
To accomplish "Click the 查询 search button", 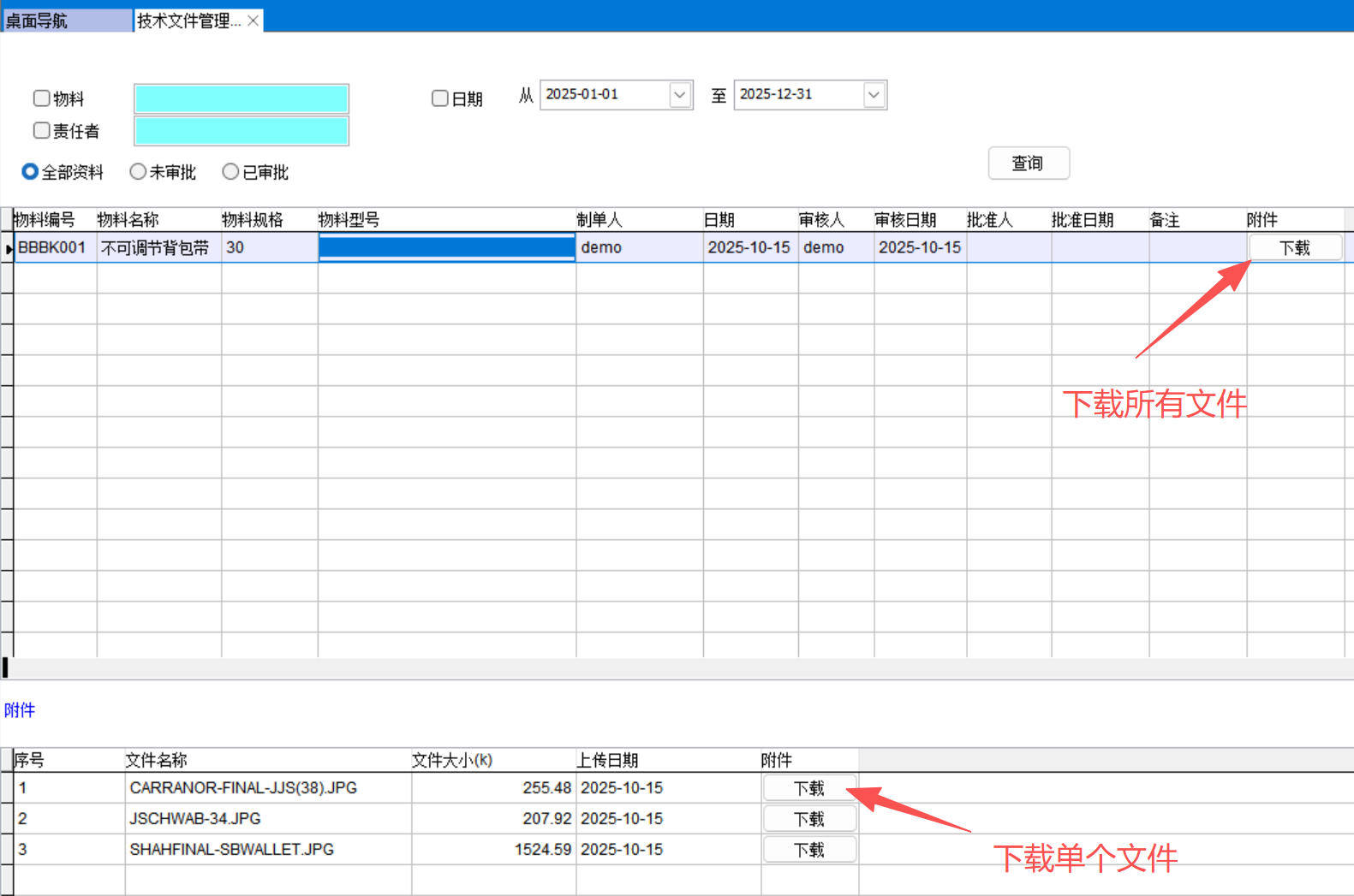I will (1028, 163).
